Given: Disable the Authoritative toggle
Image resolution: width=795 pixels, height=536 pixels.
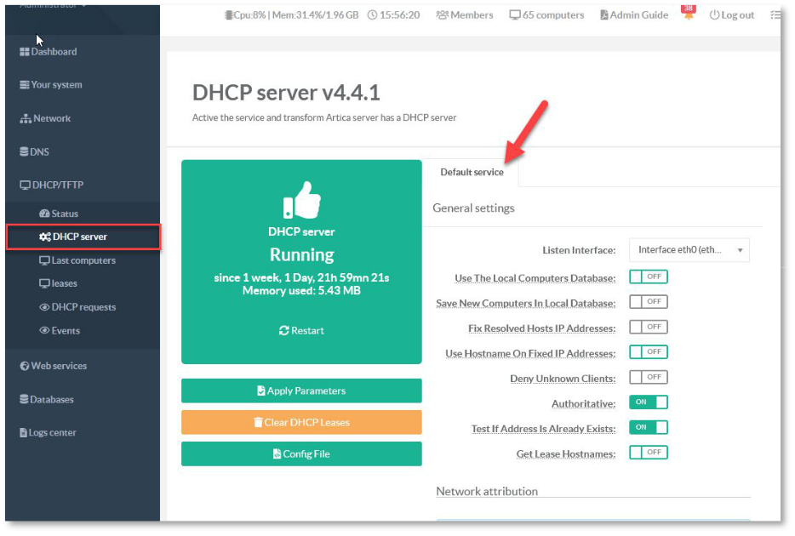Looking at the screenshot, I should click(x=648, y=402).
